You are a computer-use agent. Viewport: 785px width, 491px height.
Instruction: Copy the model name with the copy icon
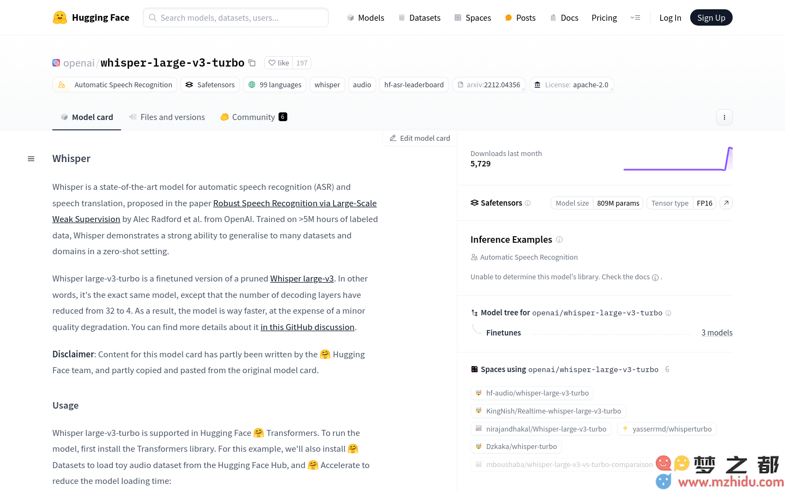pos(252,63)
